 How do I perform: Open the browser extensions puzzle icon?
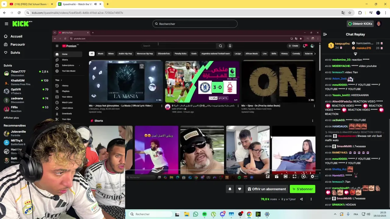[x=360, y=13]
